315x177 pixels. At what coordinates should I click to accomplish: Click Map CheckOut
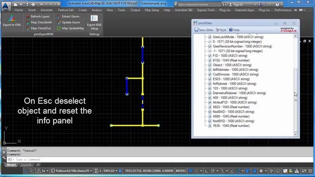tap(38, 29)
